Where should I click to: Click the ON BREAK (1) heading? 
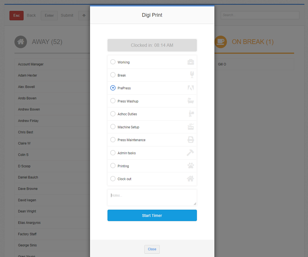click(253, 42)
